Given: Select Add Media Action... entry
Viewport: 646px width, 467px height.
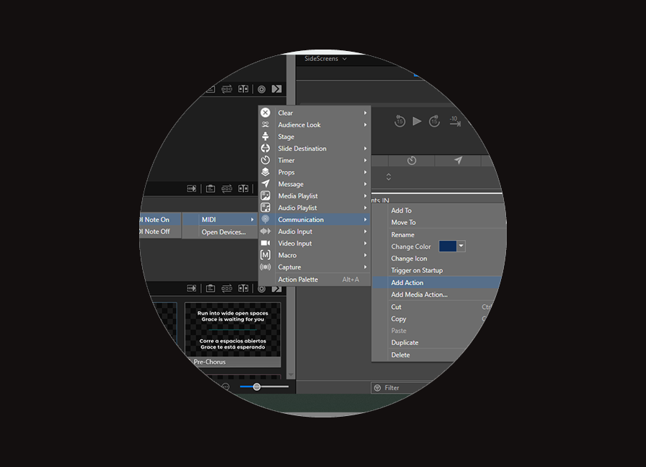Looking at the screenshot, I should click(x=419, y=295).
